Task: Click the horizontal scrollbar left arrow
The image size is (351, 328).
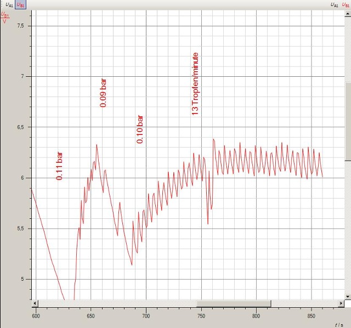Action: coord(35,303)
